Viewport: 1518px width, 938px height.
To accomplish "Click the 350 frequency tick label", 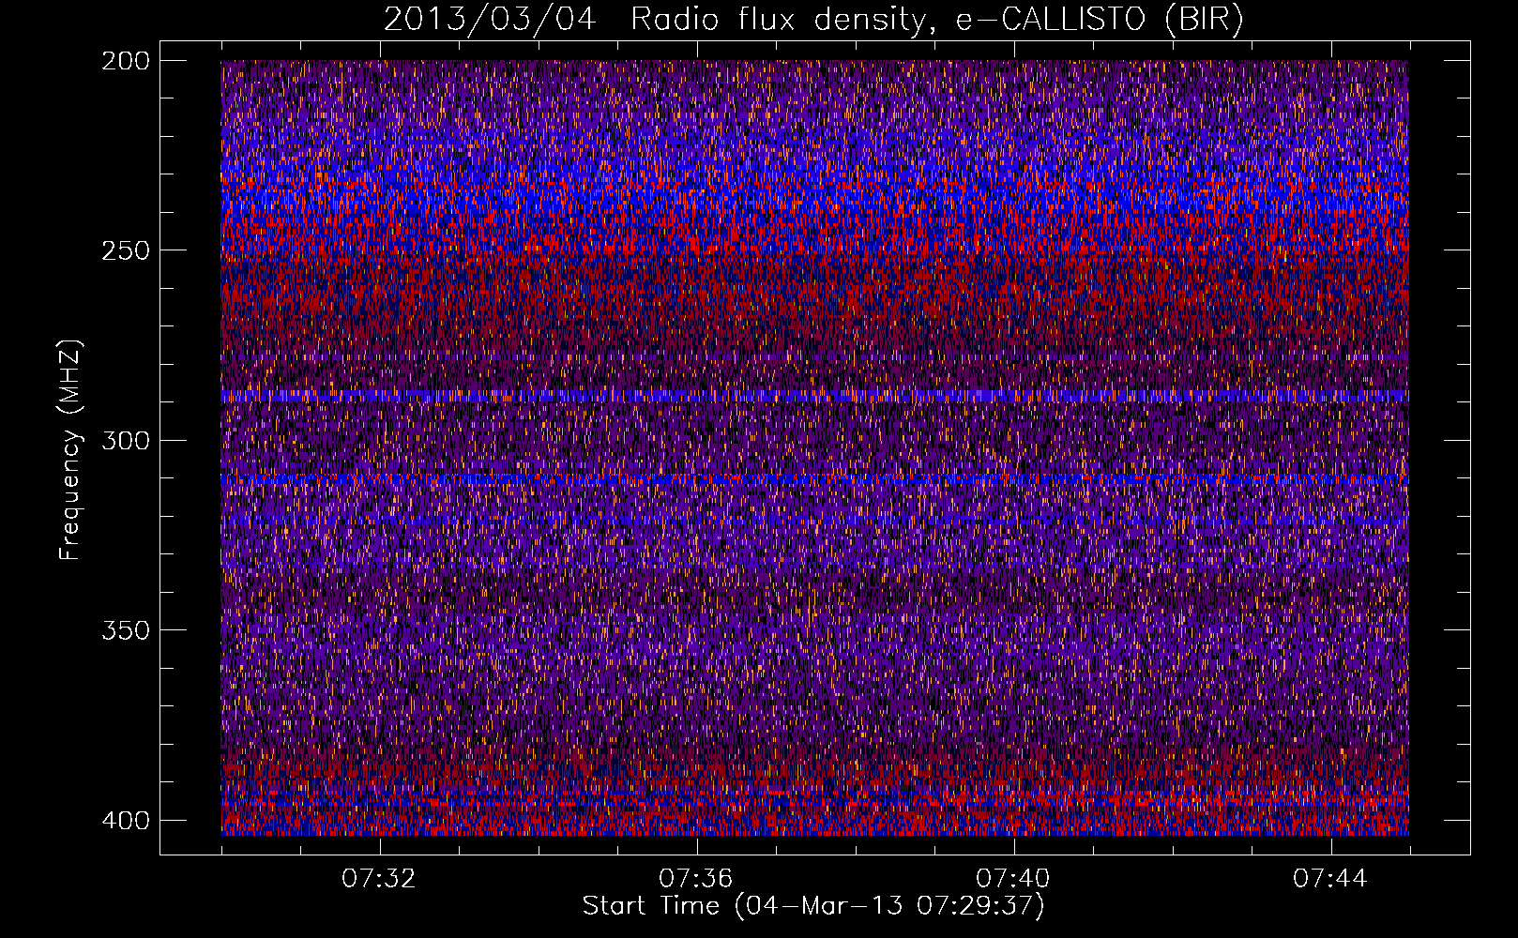I will [125, 629].
